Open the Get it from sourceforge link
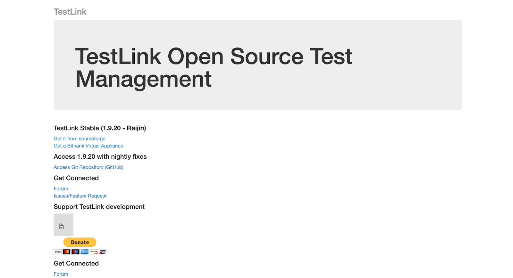The width and height of the screenshot is (513, 278). [79, 139]
